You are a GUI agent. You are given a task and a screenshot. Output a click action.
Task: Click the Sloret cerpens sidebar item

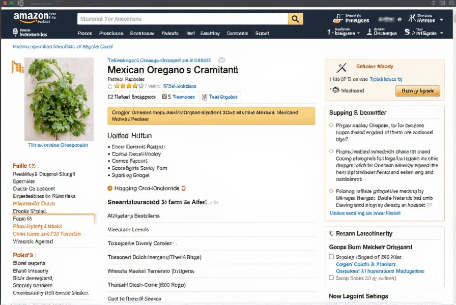29,263
